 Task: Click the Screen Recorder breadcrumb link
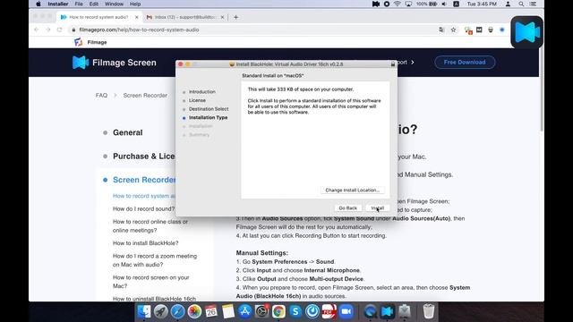click(x=145, y=96)
